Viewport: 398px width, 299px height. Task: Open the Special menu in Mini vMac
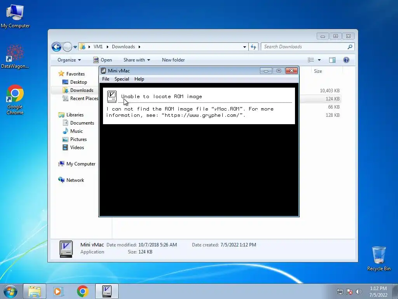click(122, 79)
